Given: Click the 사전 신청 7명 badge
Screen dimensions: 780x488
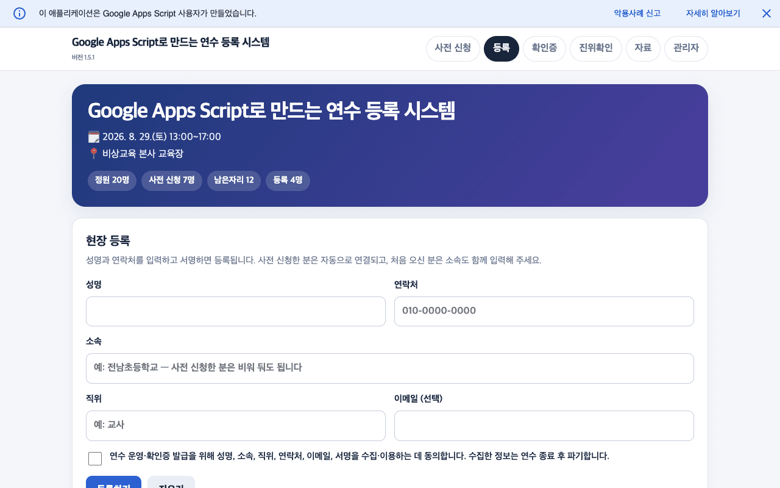Looking at the screenshot, I should (172, 181).
